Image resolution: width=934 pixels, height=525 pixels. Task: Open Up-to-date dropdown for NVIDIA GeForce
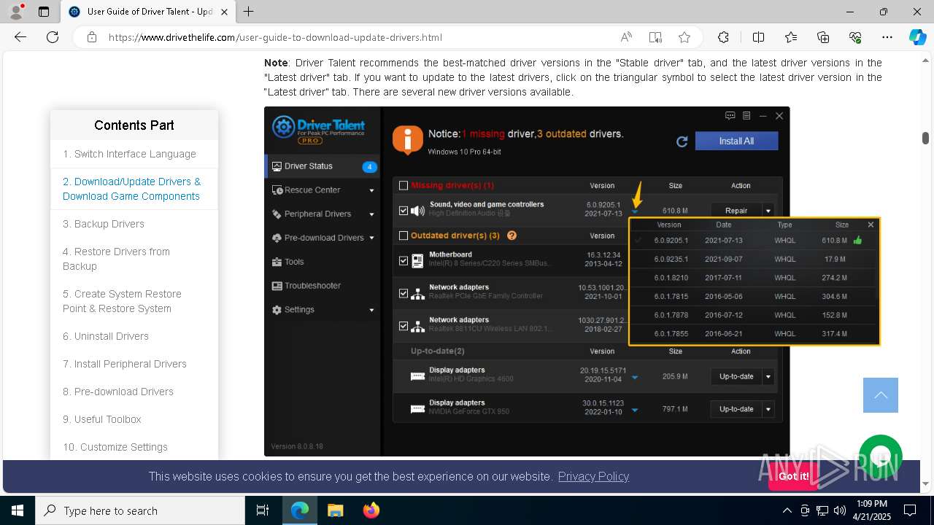point(768,409)
